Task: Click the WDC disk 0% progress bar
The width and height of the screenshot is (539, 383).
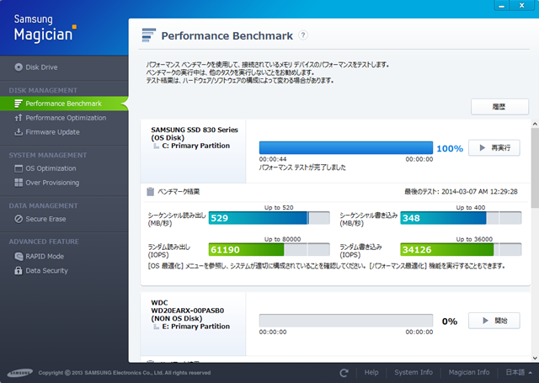Action: click(346, 321)
